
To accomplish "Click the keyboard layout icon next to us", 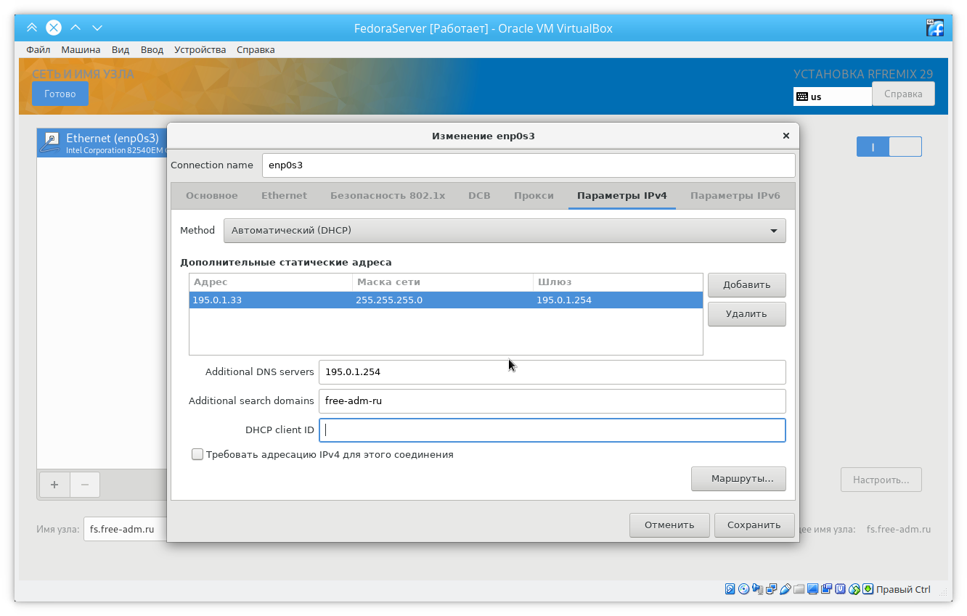I will [802, 96].
